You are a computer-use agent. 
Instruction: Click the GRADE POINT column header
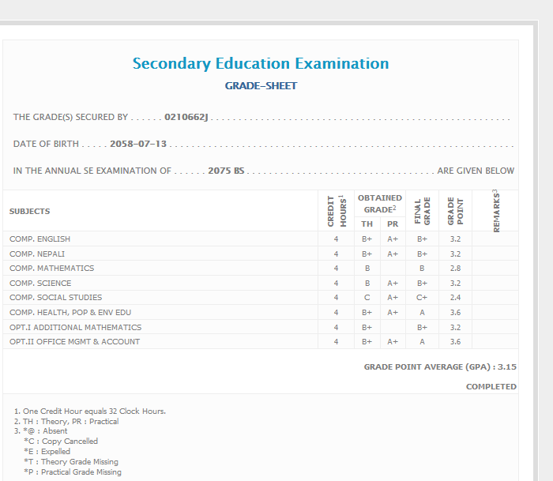[x=456, y=212]
